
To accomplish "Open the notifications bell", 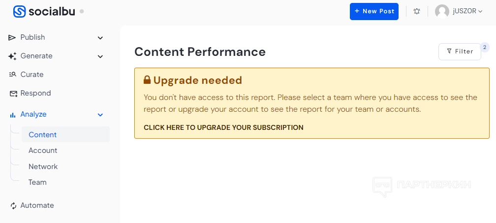I will pyautogui.click(x=417, y=11).
